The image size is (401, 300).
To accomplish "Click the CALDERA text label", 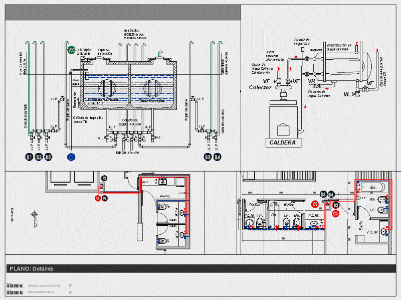I will tap(283, 142).
